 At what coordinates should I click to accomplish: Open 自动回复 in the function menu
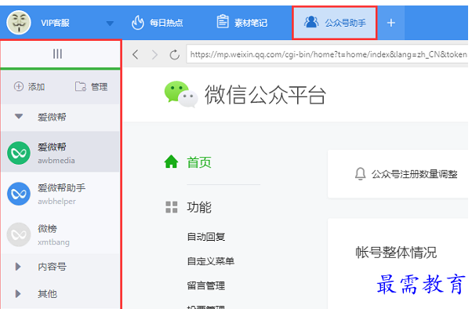pyautogui.click(x=206, y=237)
